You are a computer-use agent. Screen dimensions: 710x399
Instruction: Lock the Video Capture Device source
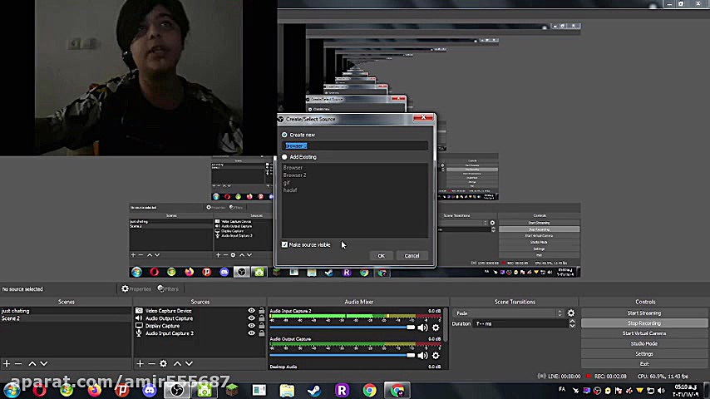[261, 311]
